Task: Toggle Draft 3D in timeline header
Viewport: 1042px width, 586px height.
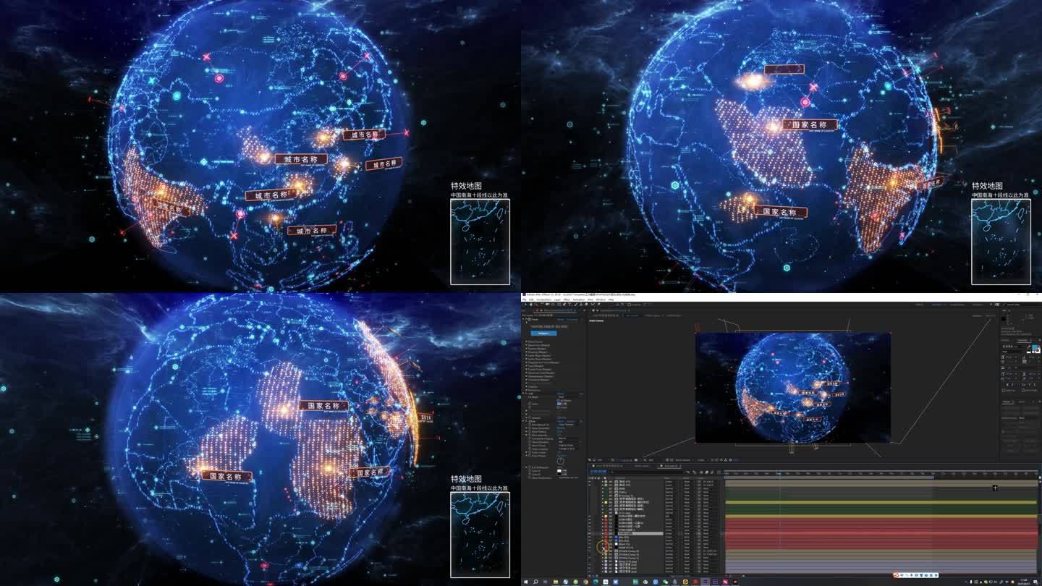Action: coord(695,472)
